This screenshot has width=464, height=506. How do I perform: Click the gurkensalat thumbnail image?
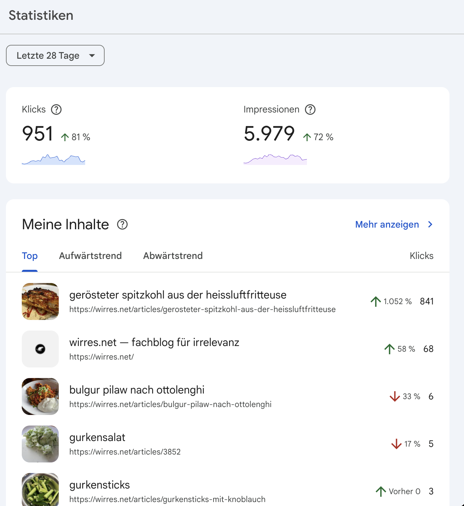tap(40, 444)
